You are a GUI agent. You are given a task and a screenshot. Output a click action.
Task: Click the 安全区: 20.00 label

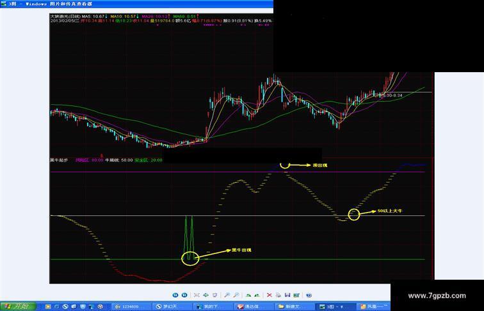[149, 160]
